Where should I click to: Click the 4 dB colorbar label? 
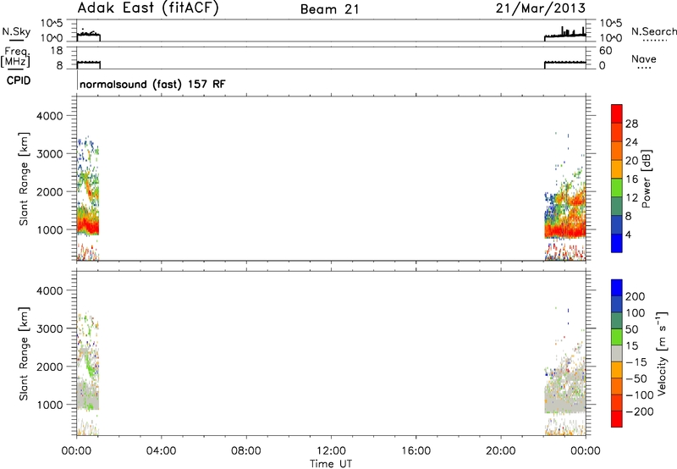[628, 235]
